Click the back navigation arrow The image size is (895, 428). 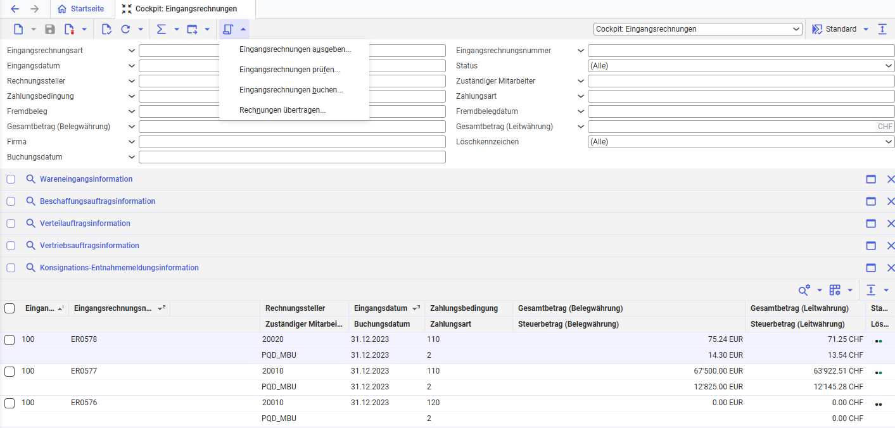15,9
